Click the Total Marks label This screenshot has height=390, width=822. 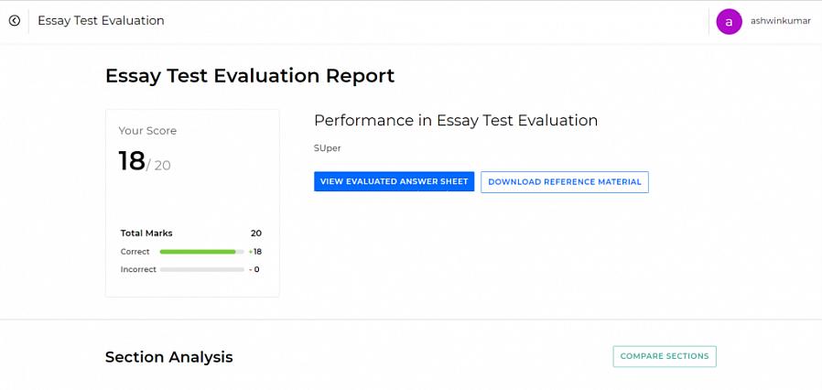point(146,233)
